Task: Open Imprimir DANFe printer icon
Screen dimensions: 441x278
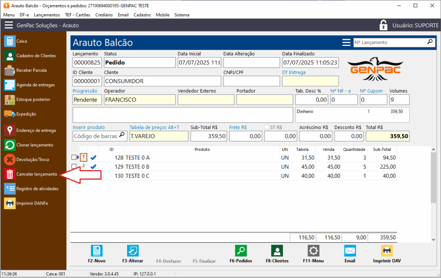Action: tap(9, 203)
